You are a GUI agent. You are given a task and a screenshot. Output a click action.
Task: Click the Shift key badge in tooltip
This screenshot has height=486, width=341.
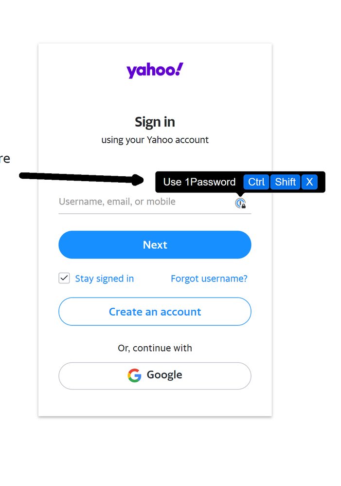coord(285,182)
